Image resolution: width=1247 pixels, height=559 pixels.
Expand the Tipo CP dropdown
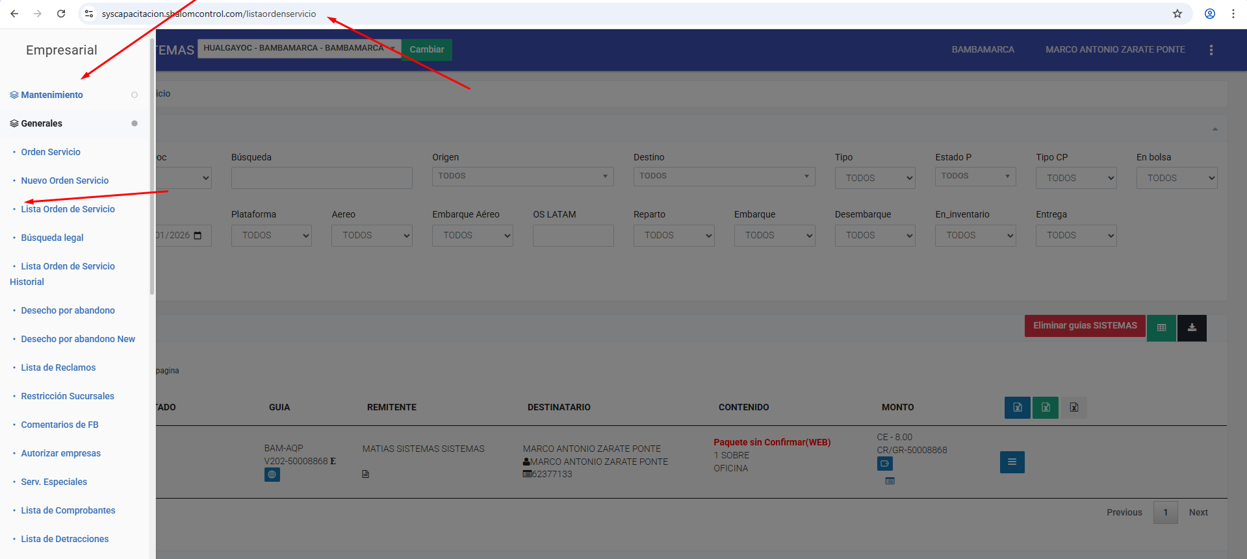pyautogui.click(x=1075, y=178)
